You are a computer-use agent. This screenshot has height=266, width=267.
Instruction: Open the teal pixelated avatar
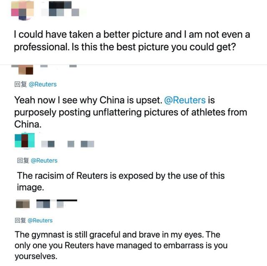25,140
